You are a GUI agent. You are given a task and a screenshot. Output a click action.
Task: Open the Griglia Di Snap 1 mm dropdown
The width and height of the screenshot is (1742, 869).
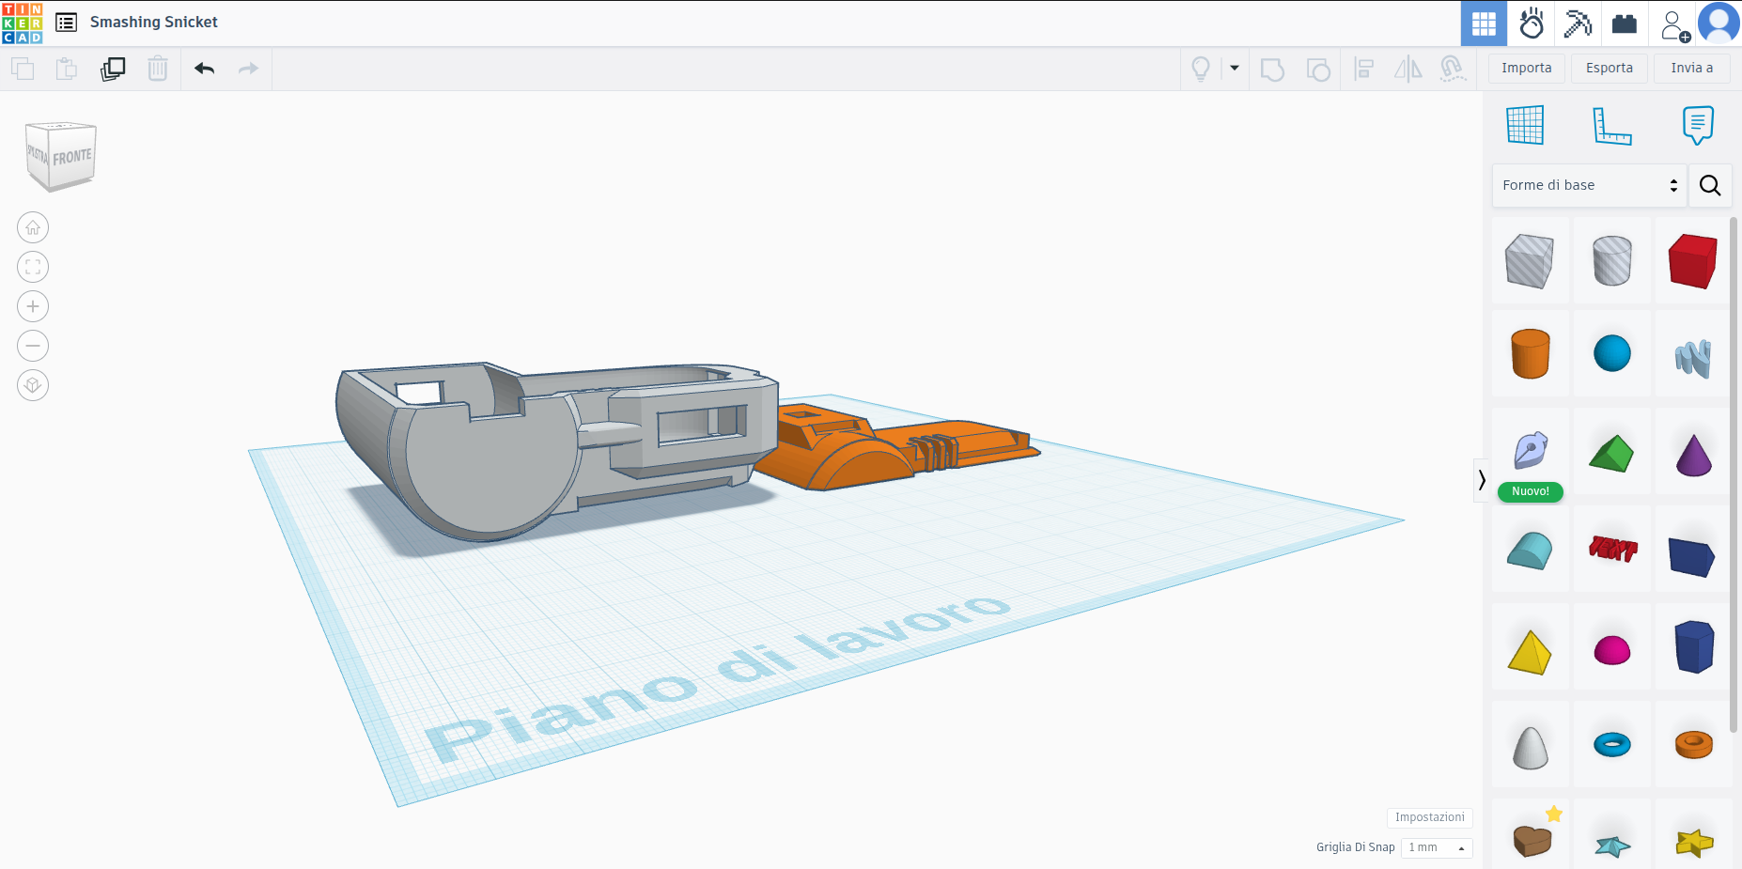[1437, 847]
